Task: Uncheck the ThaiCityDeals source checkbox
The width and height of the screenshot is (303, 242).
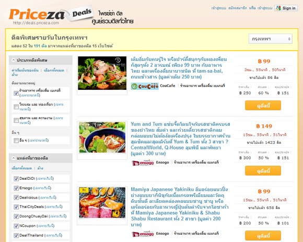Action: [x=16, y=207]
